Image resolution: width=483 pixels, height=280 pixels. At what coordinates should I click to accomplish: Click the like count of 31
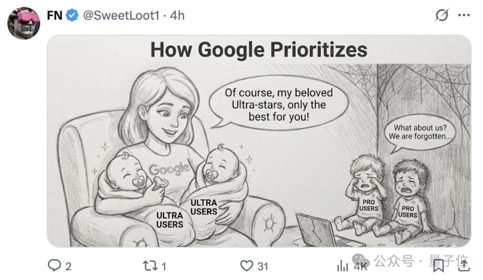[263, 267]
